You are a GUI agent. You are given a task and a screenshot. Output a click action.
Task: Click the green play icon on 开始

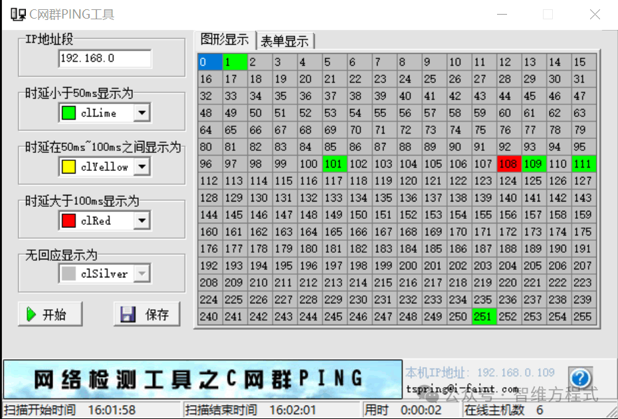[31, 315]
